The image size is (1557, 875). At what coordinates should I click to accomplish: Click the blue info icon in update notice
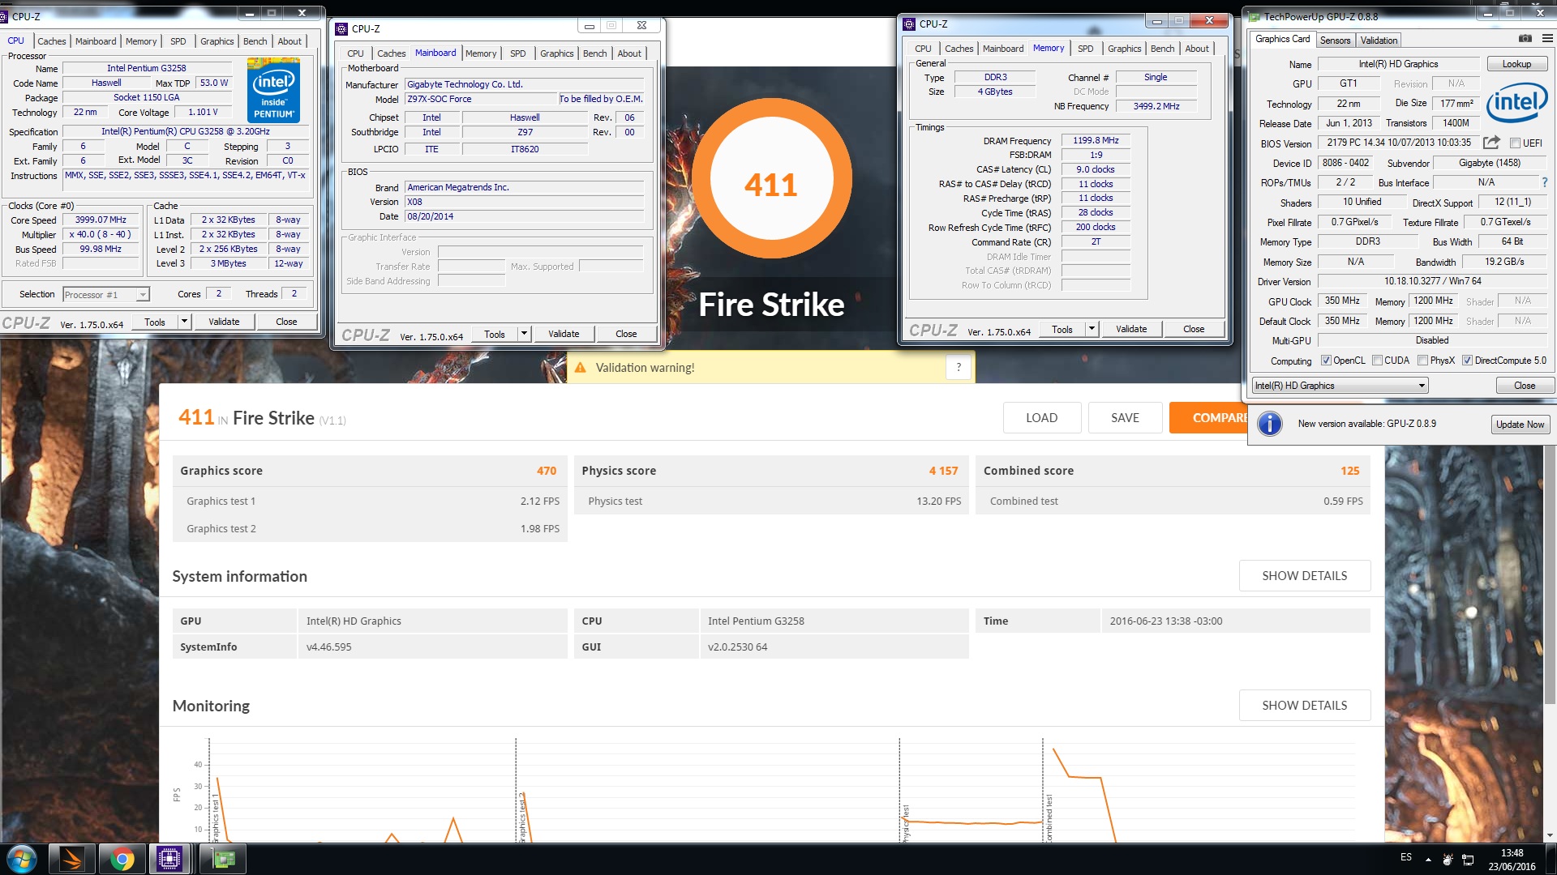pos(1269,424)
